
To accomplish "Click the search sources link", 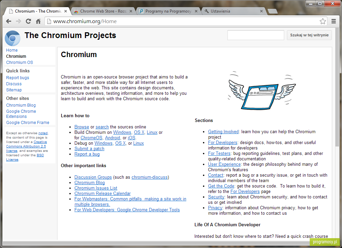I will tap(102, 127).
